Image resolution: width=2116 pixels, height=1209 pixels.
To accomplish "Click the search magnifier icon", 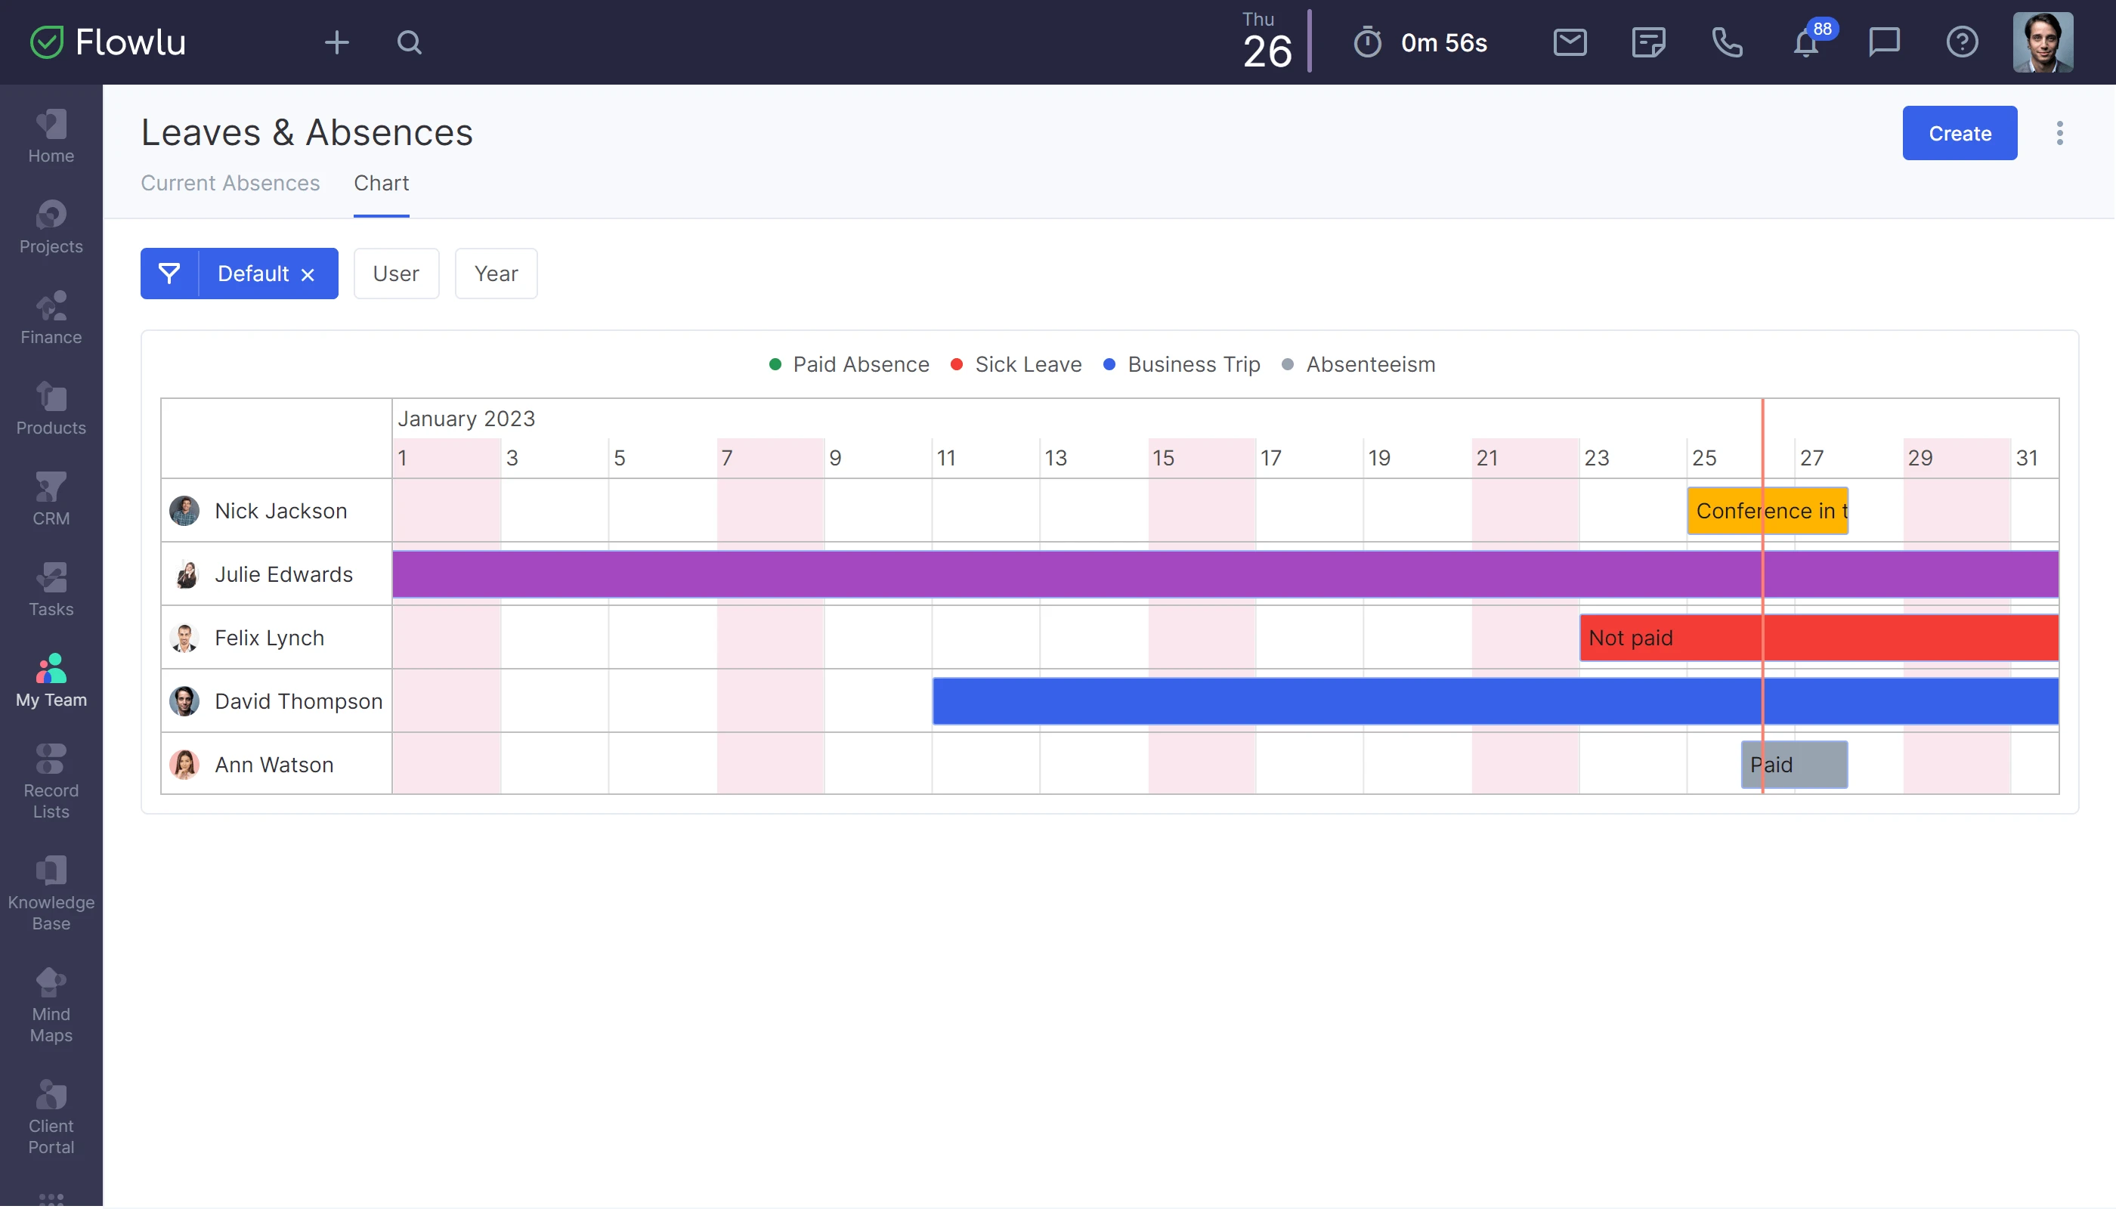I will (x=410, y=42).
